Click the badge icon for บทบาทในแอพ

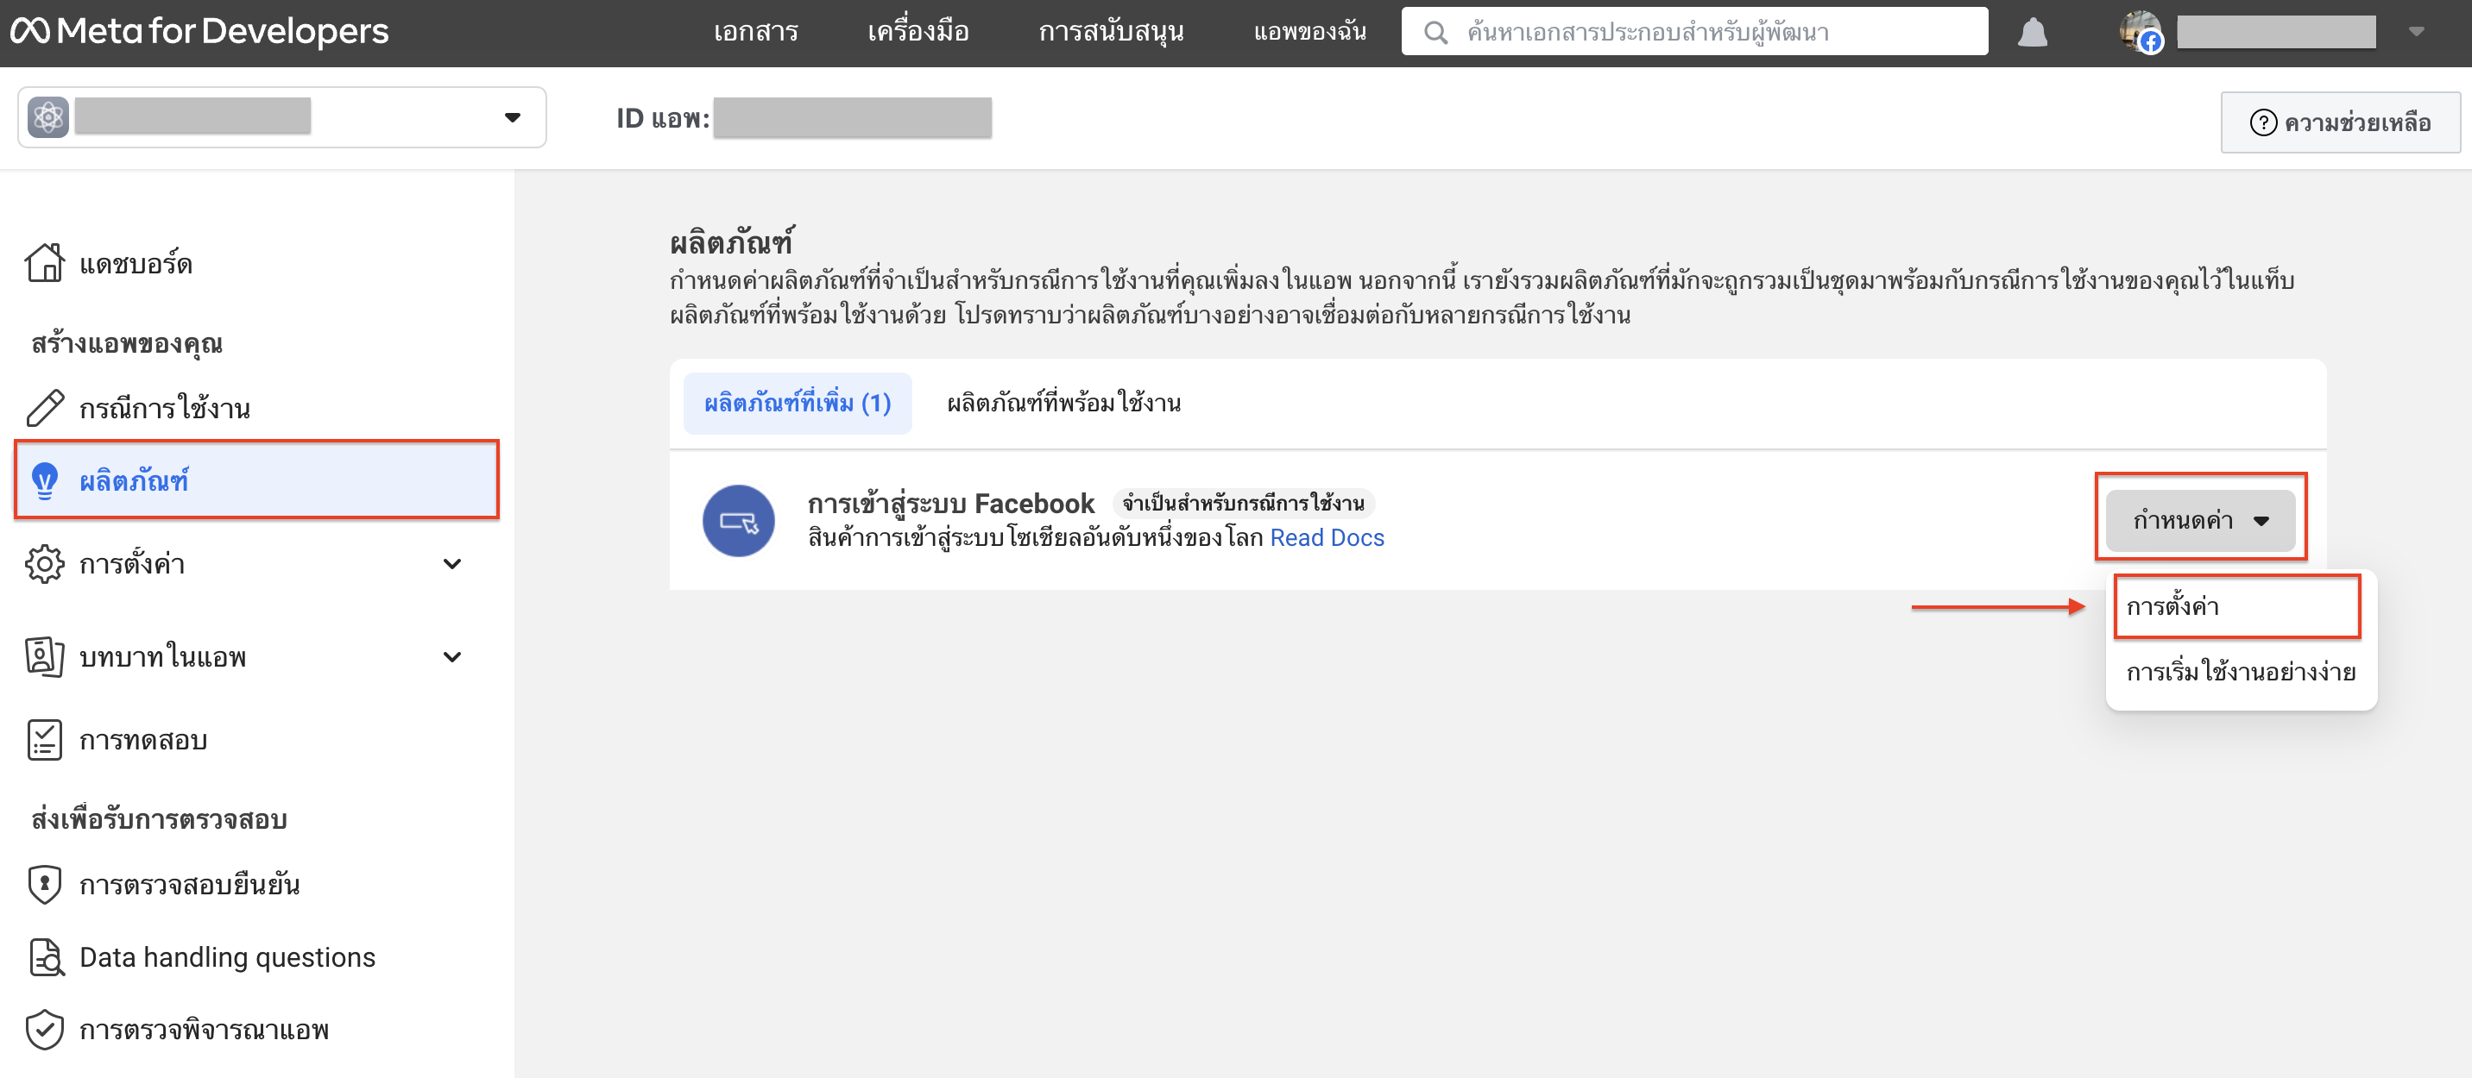tap(45, 657)
